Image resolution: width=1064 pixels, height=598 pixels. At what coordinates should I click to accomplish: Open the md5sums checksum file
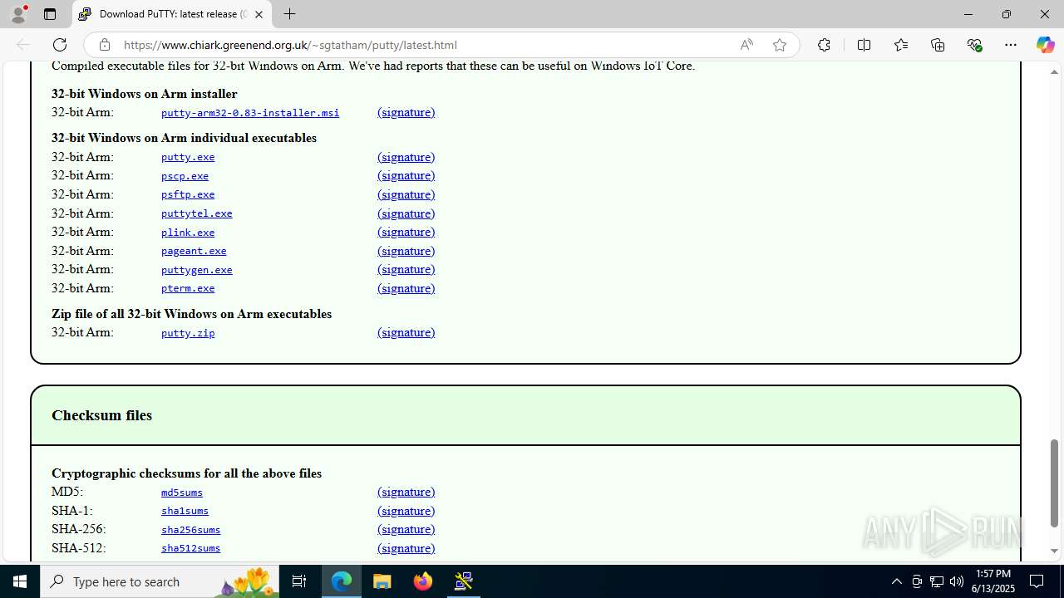[x=182, y=493]
